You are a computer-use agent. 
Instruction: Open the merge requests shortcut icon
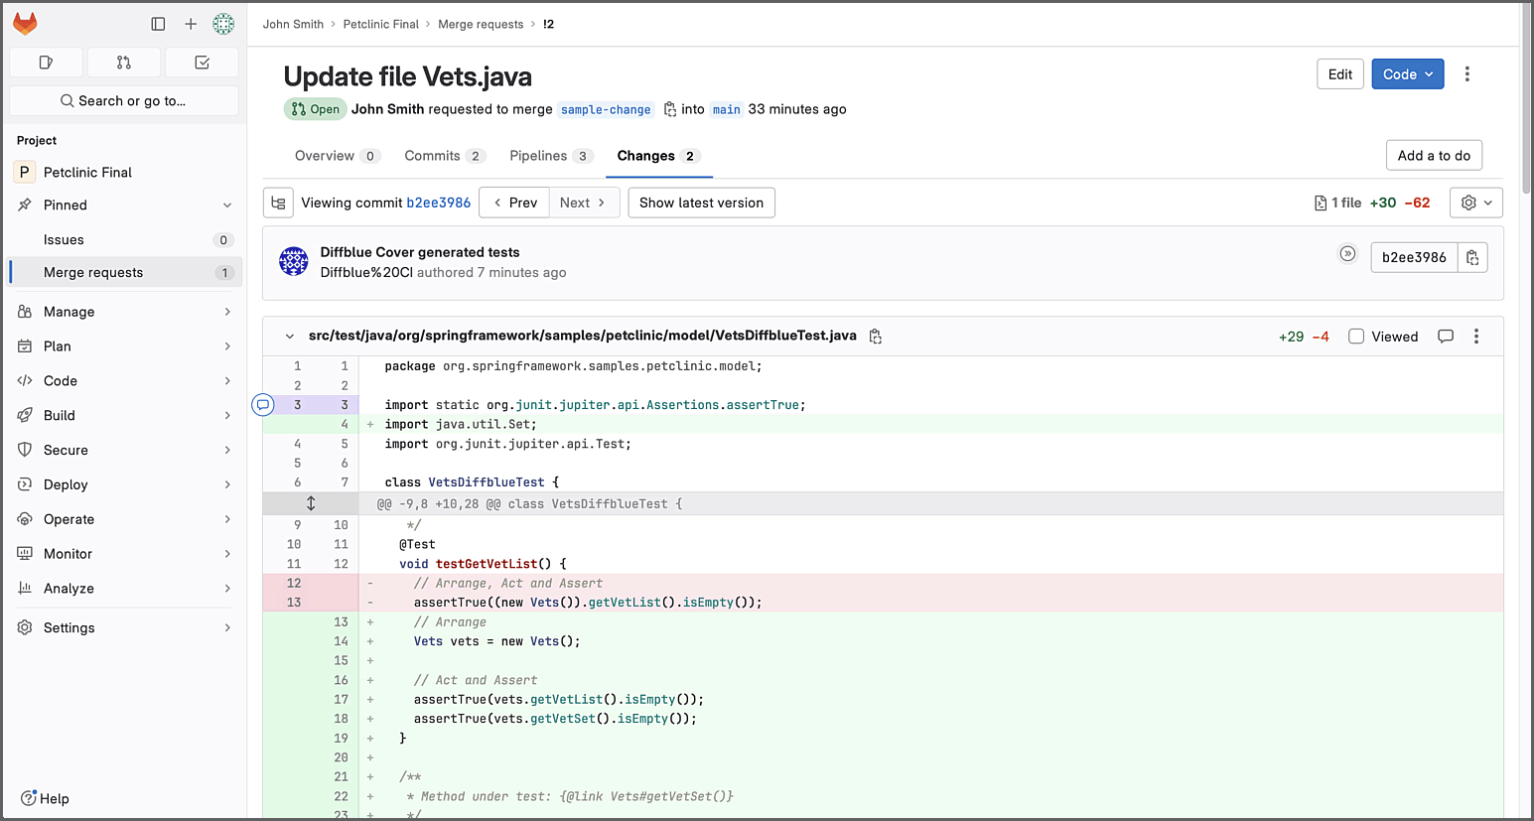click(123, 62)
